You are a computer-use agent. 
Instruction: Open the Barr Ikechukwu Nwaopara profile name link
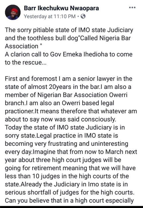click(x=61, y=8)
